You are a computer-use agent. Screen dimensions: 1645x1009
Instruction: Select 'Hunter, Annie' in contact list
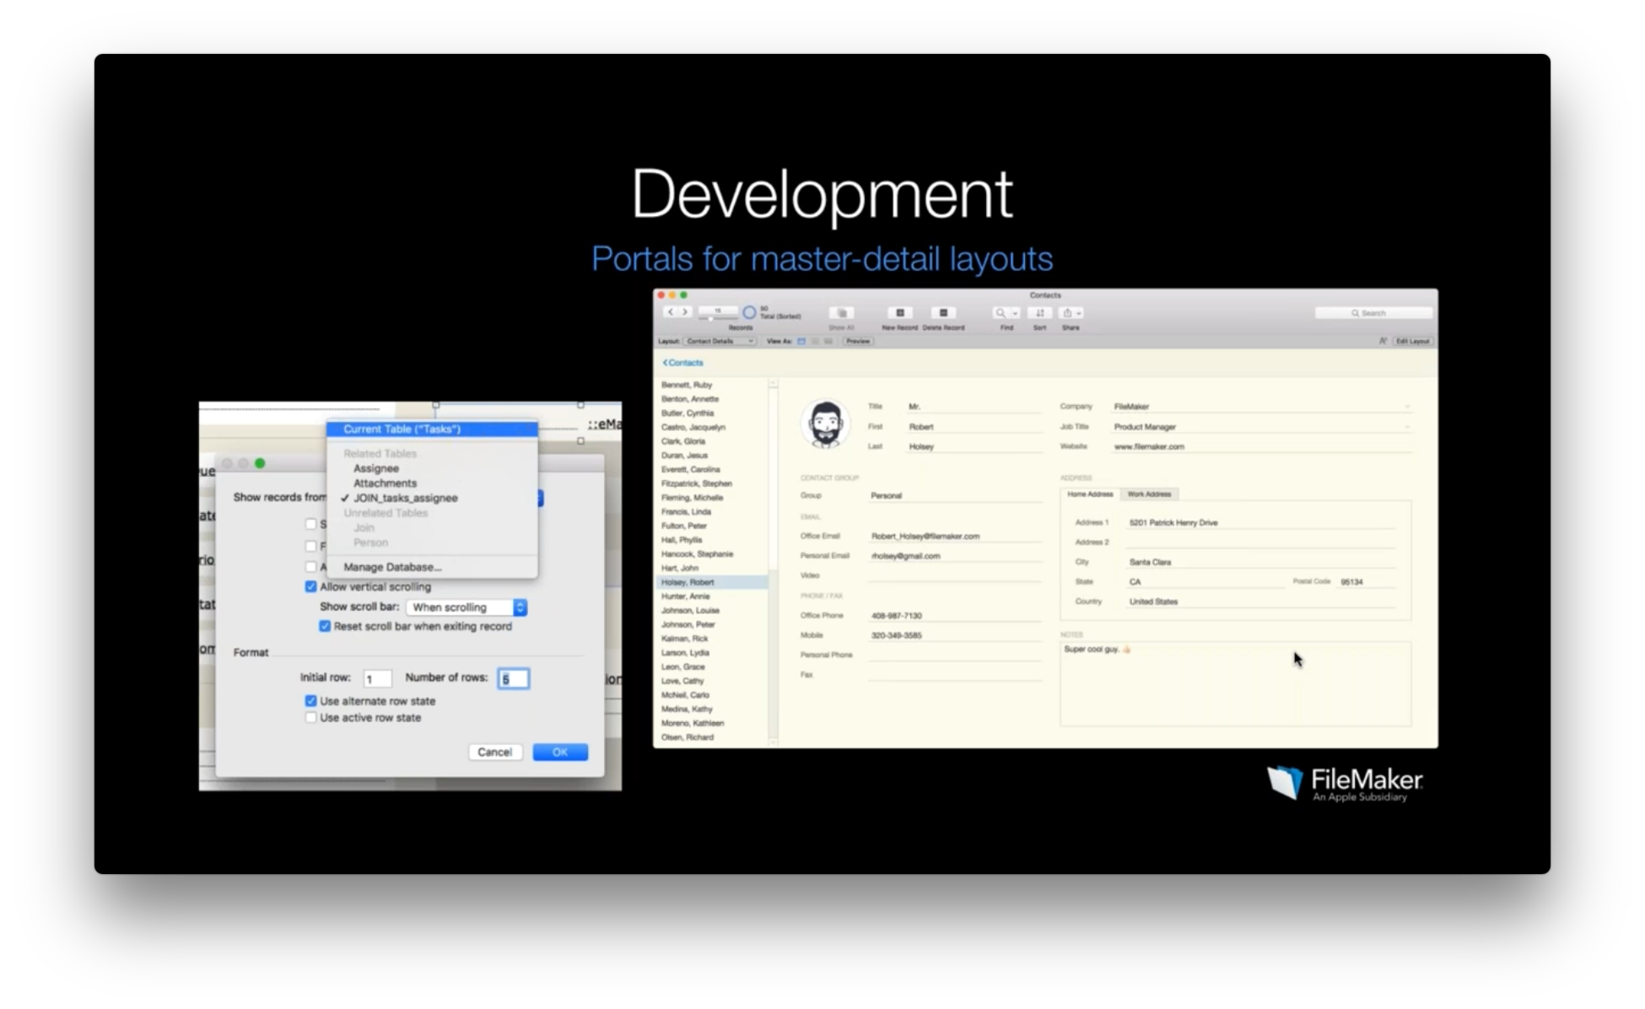tap(712, 596)
